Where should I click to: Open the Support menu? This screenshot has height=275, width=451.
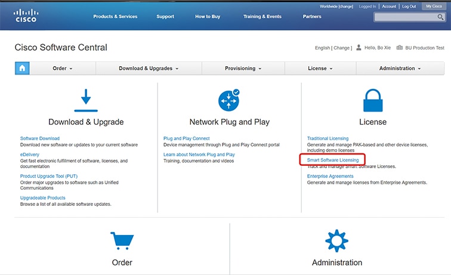(165, 16)
